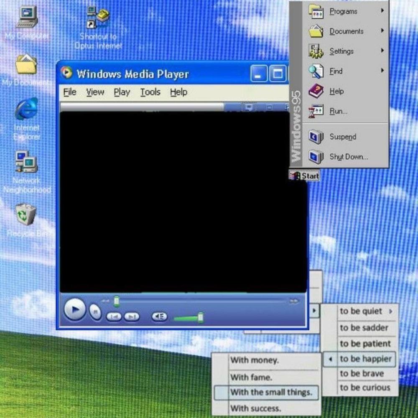
Task: Click the Start button
Action: [304, 176]
